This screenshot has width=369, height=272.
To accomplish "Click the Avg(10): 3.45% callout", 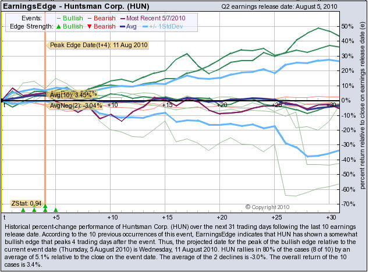I will coord(72,95).
